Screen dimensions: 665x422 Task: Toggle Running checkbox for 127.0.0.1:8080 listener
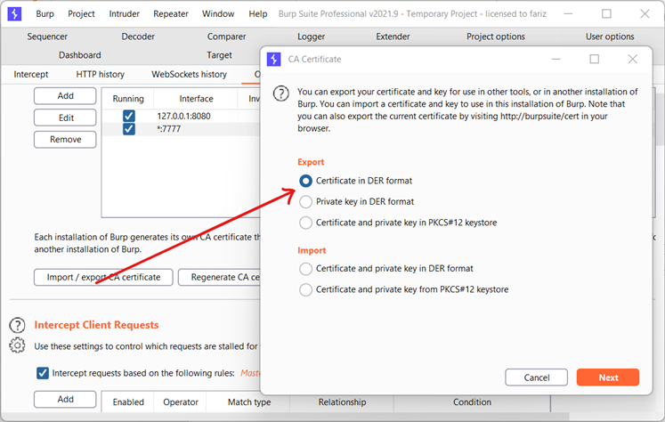pyautogui.click(x=129, y=116)
